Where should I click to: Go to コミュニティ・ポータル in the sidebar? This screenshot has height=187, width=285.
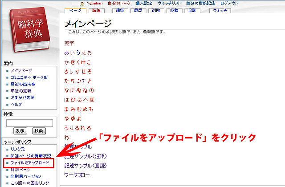[x=29, y=77]
